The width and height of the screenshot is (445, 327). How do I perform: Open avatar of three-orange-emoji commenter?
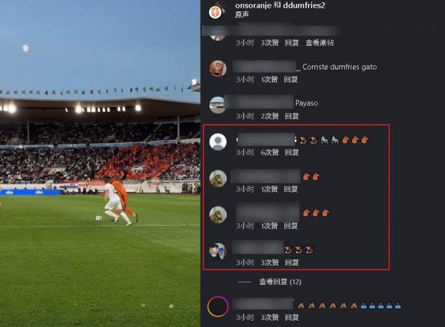click(218, 215)
